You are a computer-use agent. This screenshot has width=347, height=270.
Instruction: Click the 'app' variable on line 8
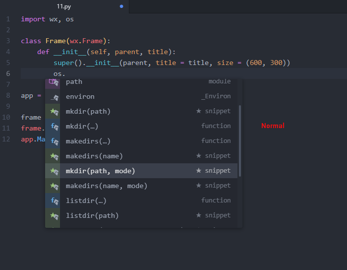pos(27,96)
